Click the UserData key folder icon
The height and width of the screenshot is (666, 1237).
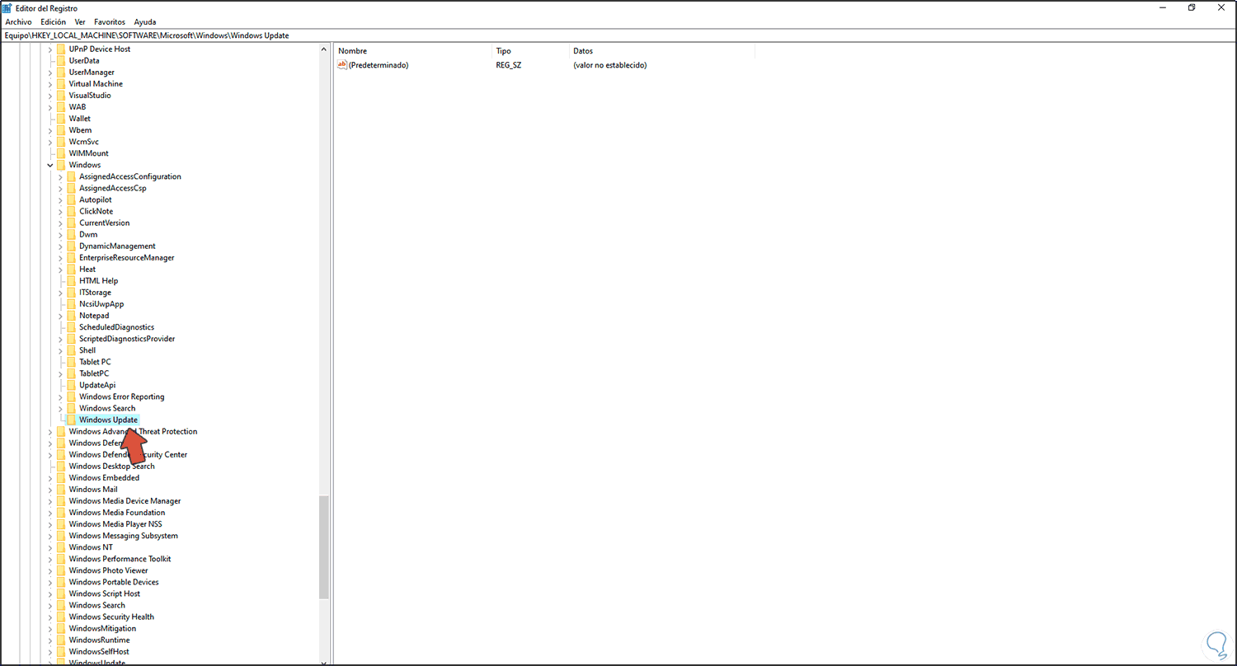pyautogui.click(x=61, y=61)
